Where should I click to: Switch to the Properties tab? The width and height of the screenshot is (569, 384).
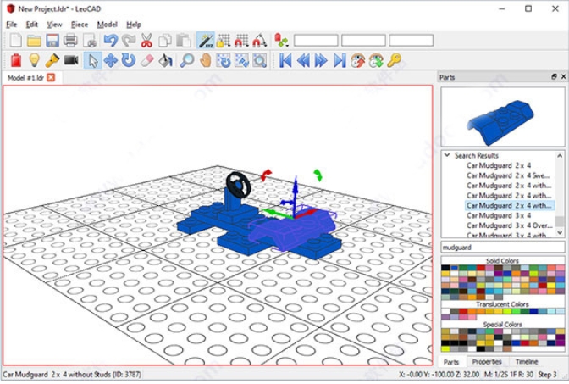pos(487,362)
